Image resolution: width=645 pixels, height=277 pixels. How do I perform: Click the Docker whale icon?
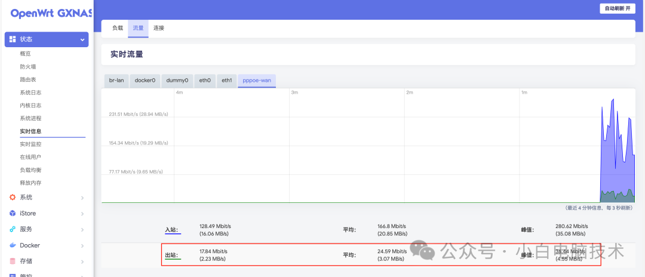point(13,245)
